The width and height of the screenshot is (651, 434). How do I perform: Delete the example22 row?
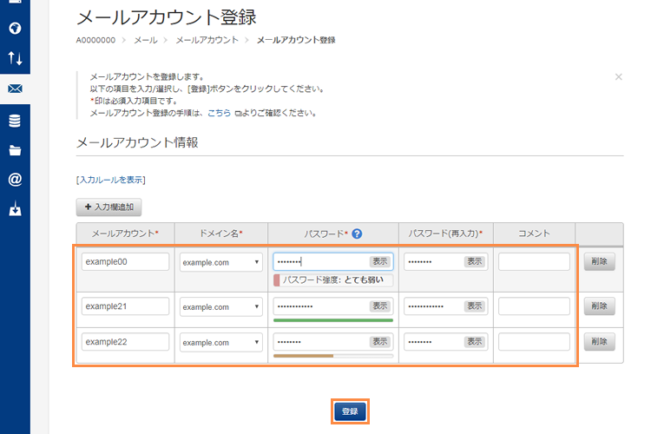(x=599, y=342)
